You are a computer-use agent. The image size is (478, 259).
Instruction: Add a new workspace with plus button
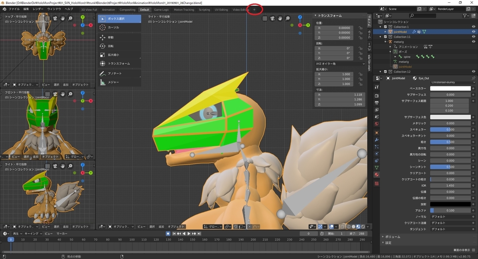(x=255, y=10)
